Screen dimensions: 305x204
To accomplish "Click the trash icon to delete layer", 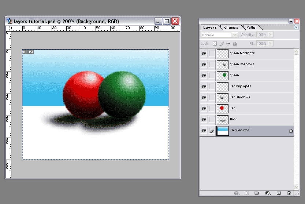I will [289, 193].
